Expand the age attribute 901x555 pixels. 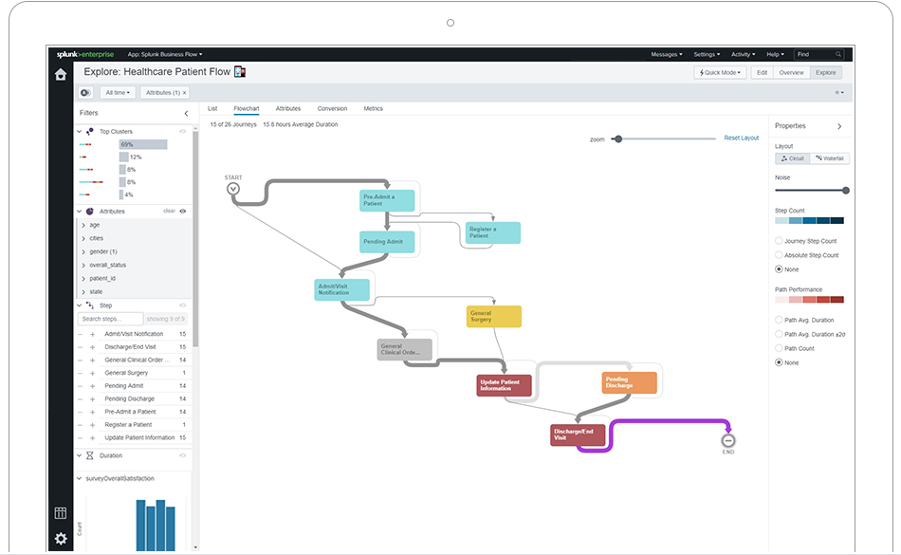(83, 225)
